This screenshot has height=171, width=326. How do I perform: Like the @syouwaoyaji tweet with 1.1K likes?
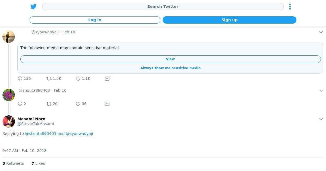point(78,78)
